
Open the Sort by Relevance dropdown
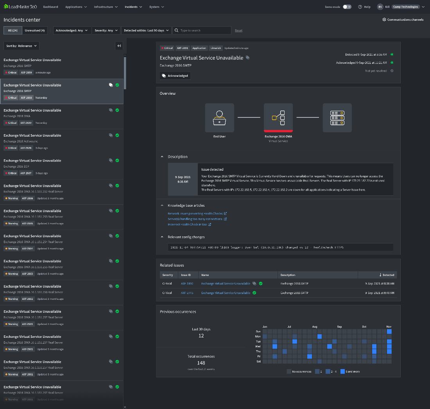22,46
